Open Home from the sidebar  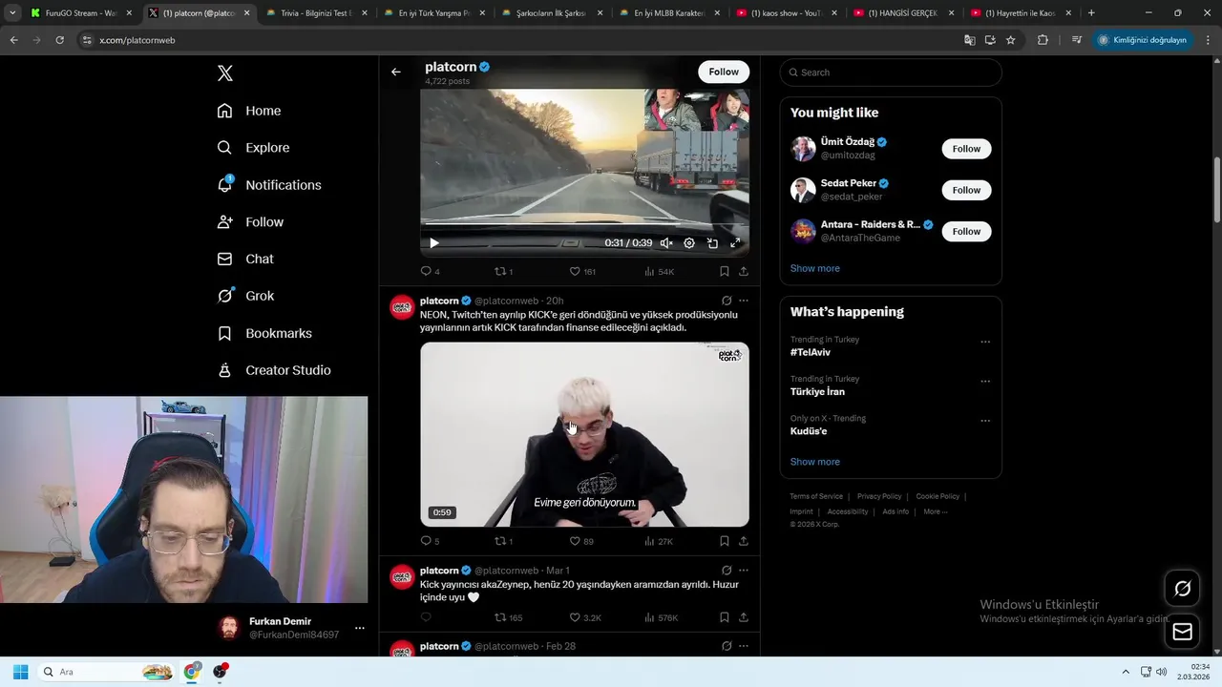249,111
